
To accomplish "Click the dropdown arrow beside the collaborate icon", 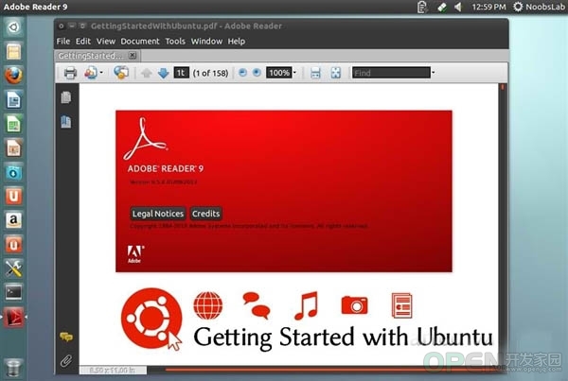I will point(101,73).
